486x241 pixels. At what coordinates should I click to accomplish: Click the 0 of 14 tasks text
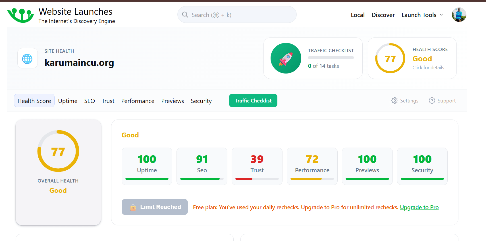[323, 66]
